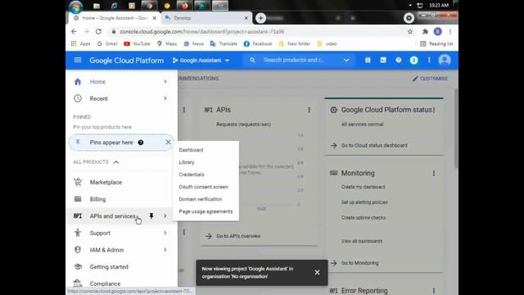Open the header three-dot settings menu
Viewport: 524px width, 295px height.
(x=429, y=60)
